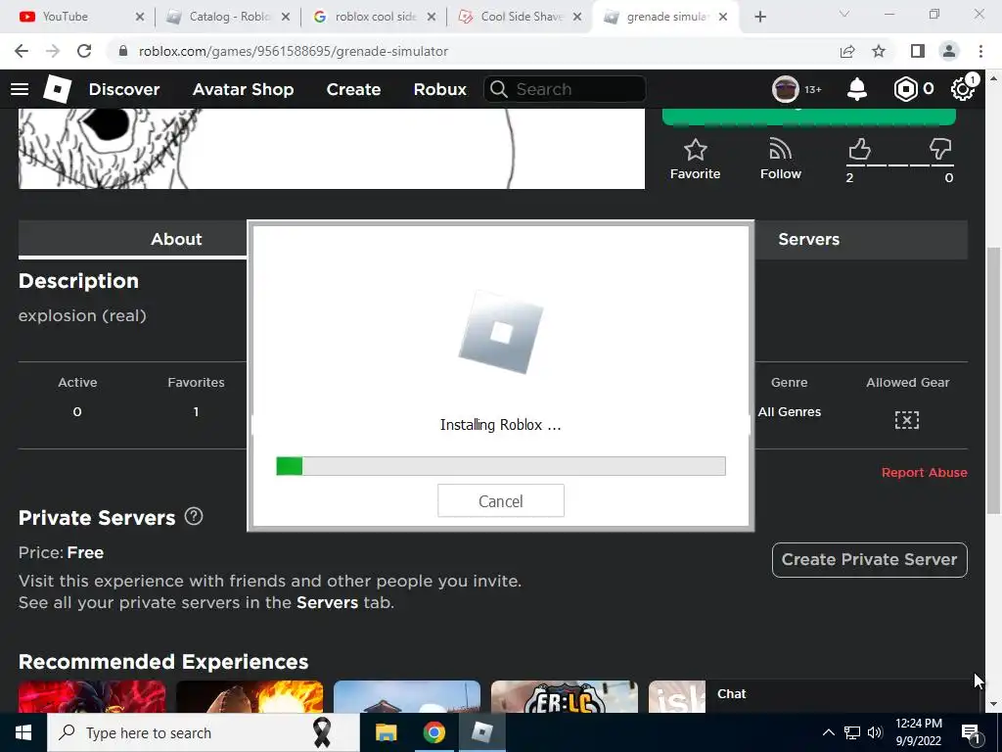
Task: Switch to the Cool Side Shave tab
Action: click(521, 17)
